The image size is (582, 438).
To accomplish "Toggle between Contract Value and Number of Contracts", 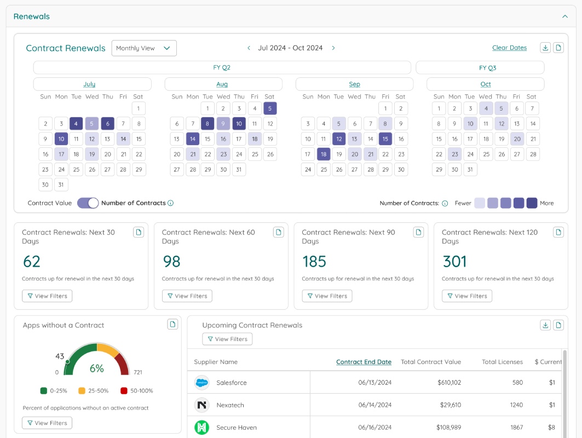I will point(88,203).
